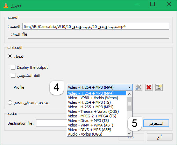Open the edit selected profile wrench icon
The width and height of the screenshot is (177, 145).
pos(139,87)
